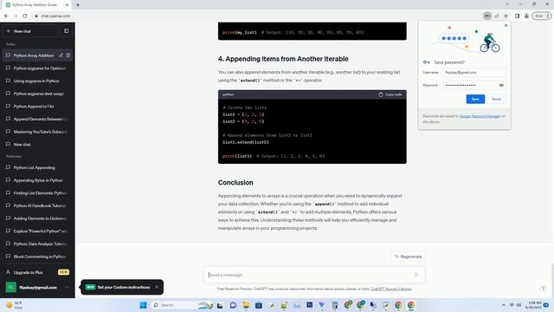This screenshot has height=312, width=554.
Task: Dismiss the Set your Custom instructions tip
Action: coord(157,287)
